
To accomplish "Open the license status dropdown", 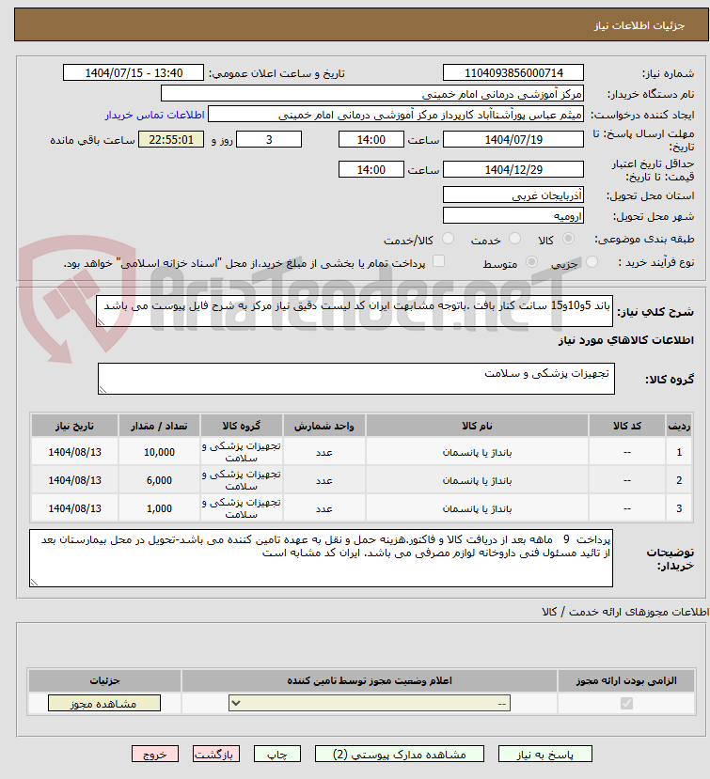I will click(370, 704).
